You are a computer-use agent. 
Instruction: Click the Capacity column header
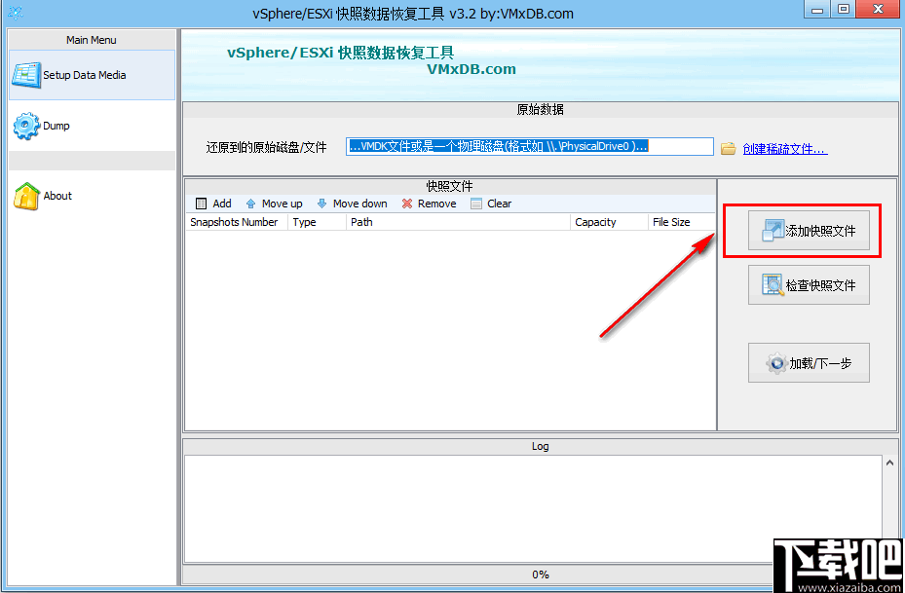pos(595,222)
